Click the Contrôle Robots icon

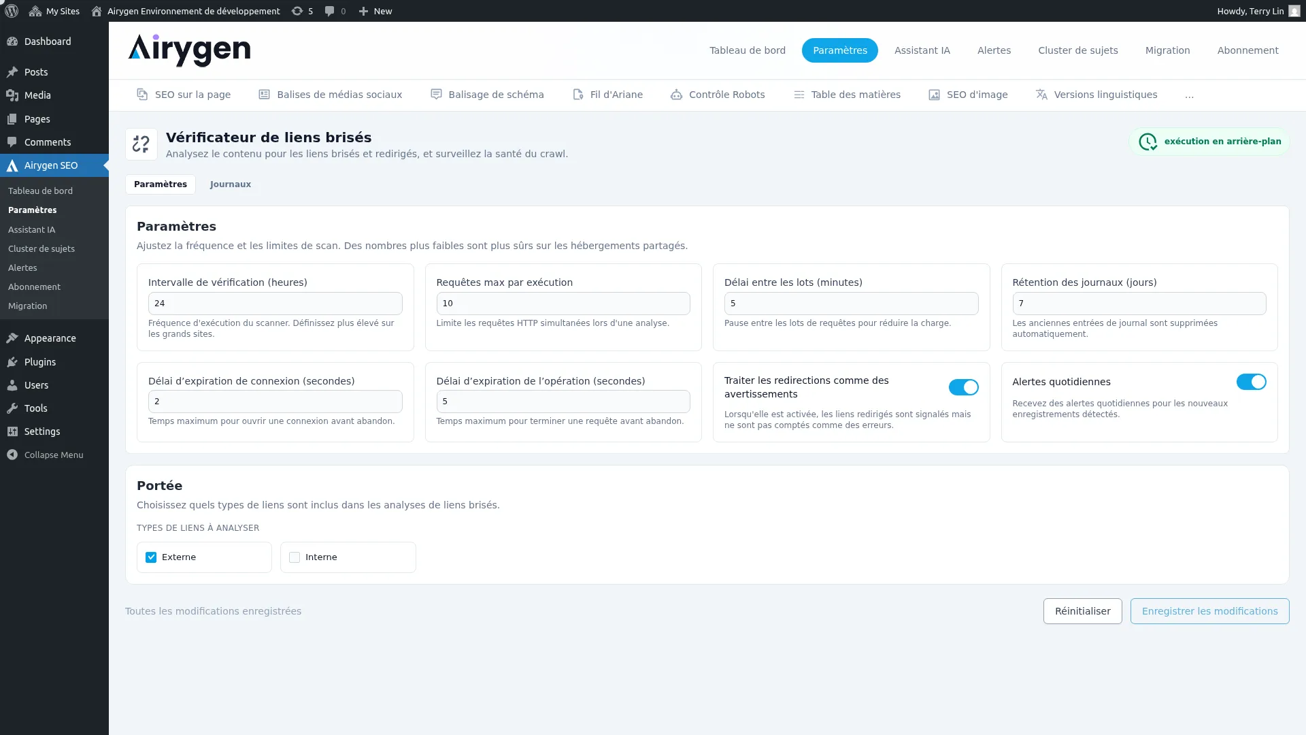676,95
